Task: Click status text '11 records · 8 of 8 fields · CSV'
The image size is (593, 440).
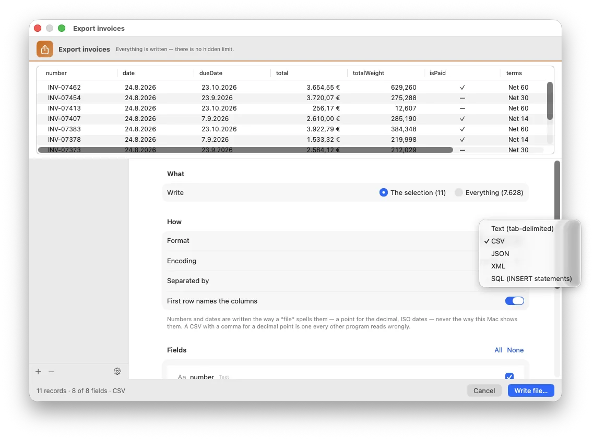Action: [81, 391]
